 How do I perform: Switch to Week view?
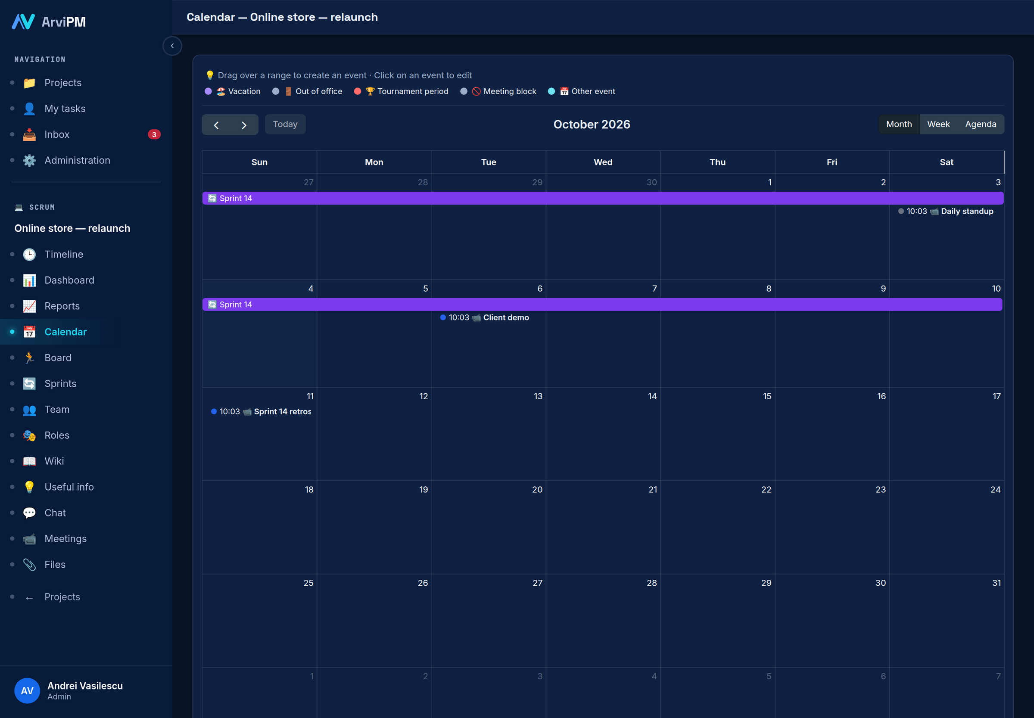point(938,124)
